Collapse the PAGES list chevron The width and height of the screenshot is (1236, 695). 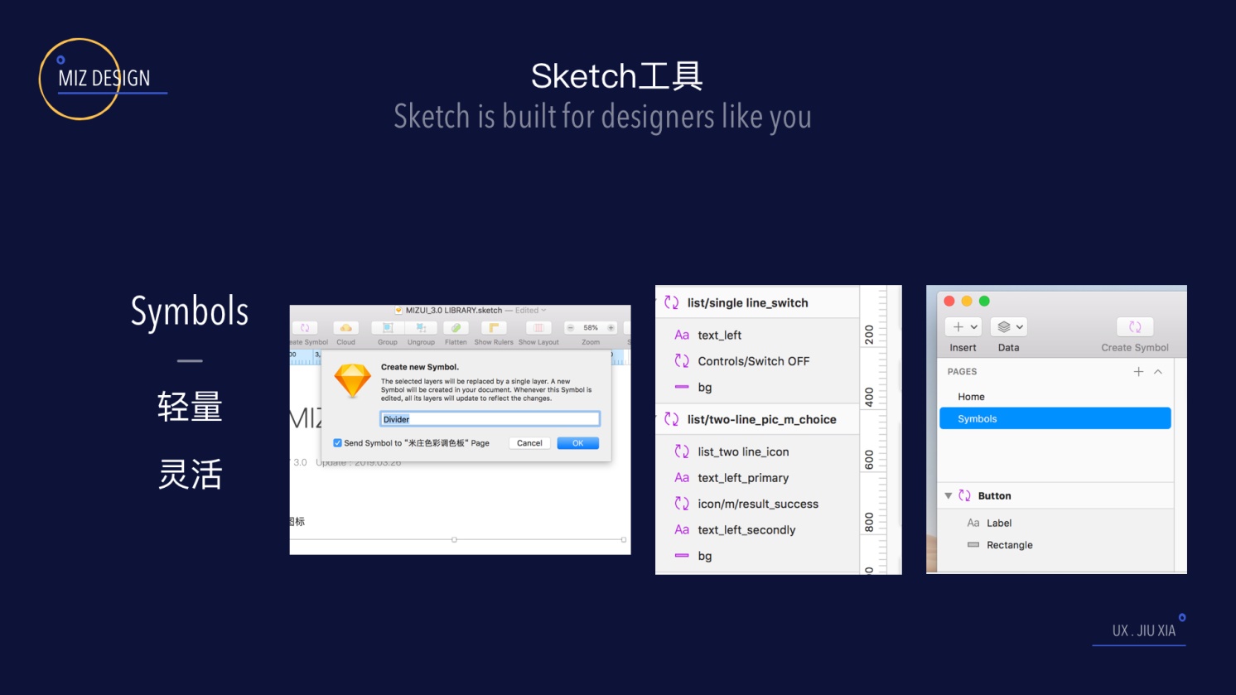coord(1158,372)
